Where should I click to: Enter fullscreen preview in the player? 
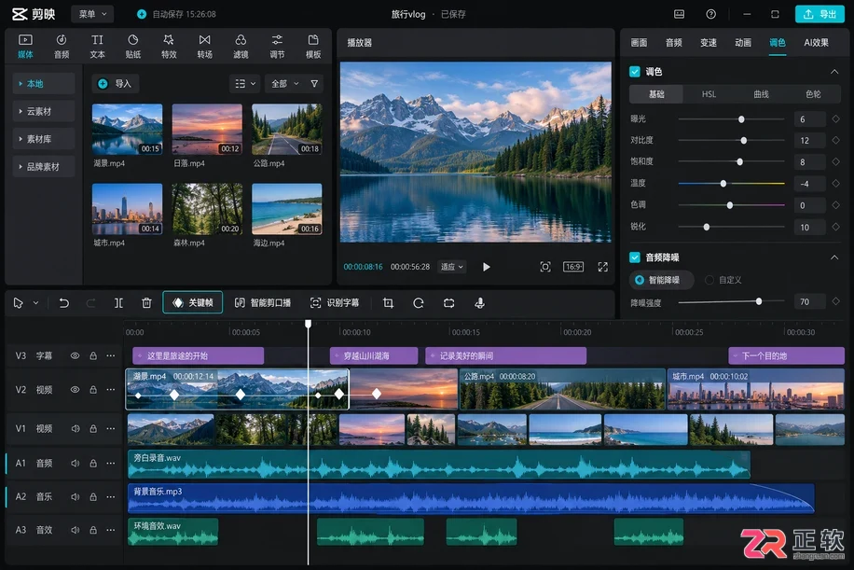tap(603, 267)
